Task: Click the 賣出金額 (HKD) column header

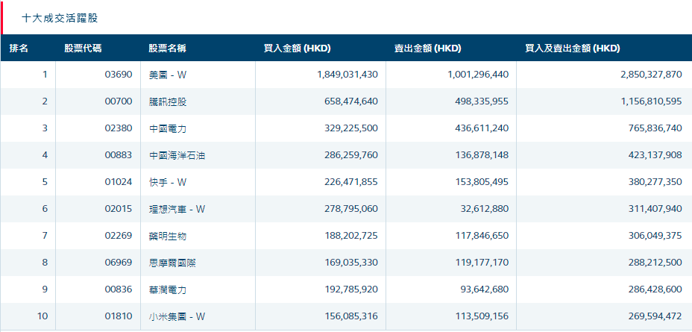Action: pyautogui.click(x=427, y=48)
